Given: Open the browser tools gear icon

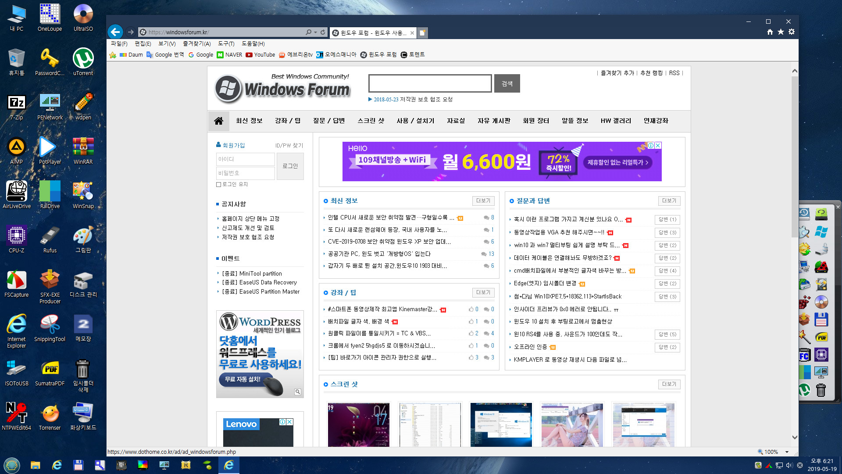Looking at the screenshot, I should tap(792, 32).
